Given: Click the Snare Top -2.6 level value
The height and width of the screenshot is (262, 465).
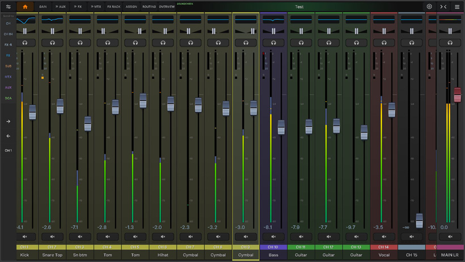Looking at the screenshot, I should [46, 227].
